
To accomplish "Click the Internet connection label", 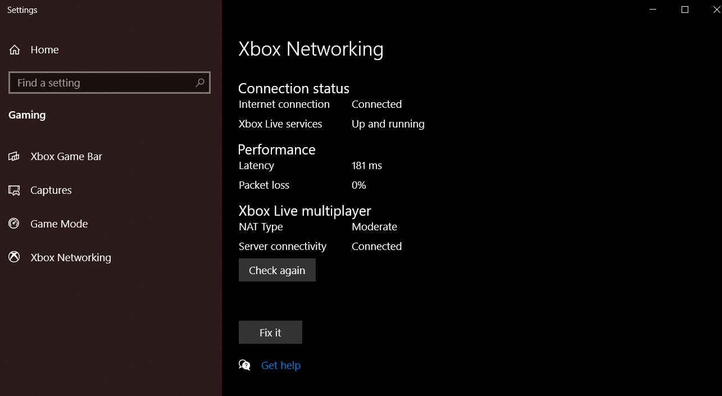I will coord(284,104).
